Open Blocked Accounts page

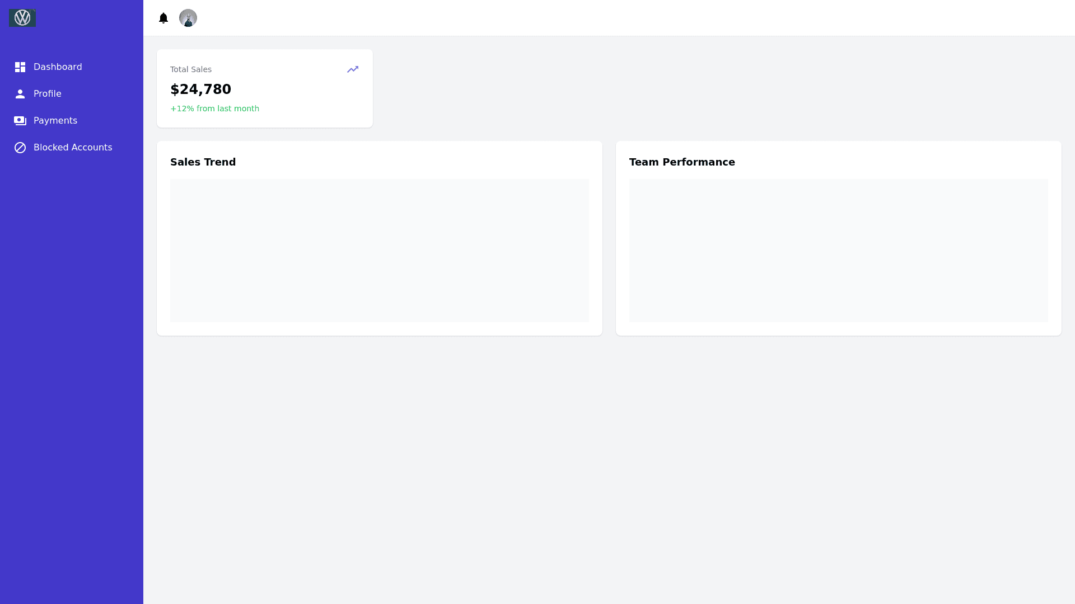pos(73,148)
